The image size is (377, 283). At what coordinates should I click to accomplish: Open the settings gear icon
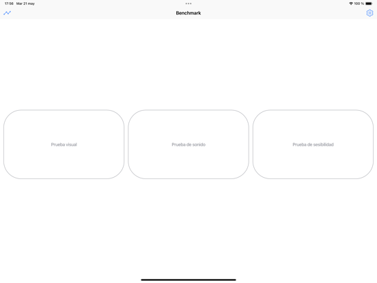point(369,13)
